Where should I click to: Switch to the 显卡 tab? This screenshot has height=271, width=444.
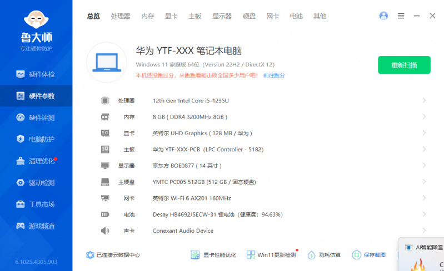tap(171, 16)
